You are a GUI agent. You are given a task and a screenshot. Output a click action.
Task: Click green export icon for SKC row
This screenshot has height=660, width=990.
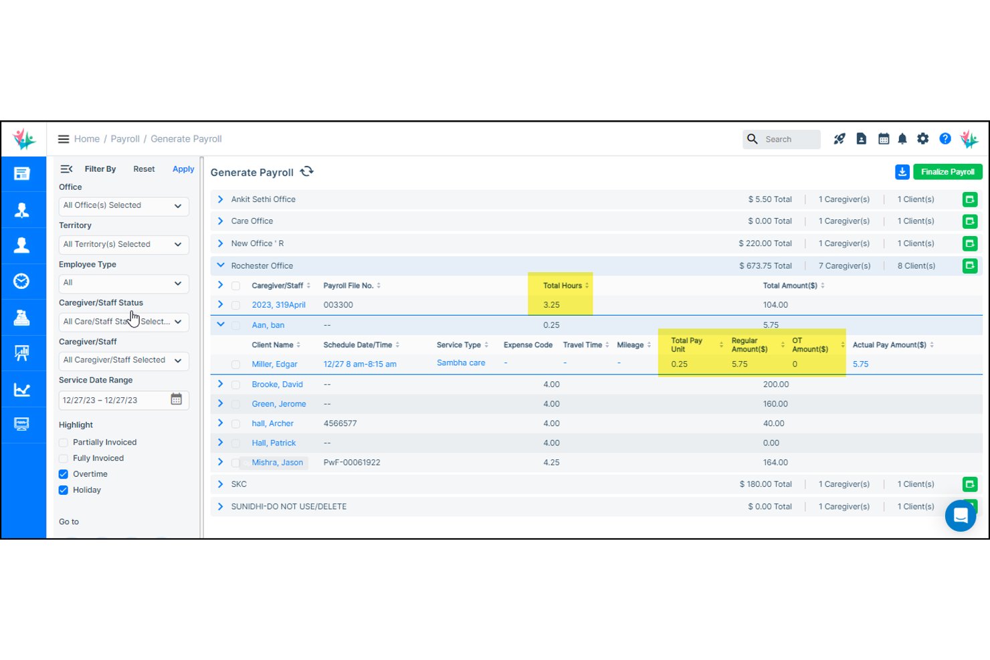pyautogui.click(x=970, y=484)
